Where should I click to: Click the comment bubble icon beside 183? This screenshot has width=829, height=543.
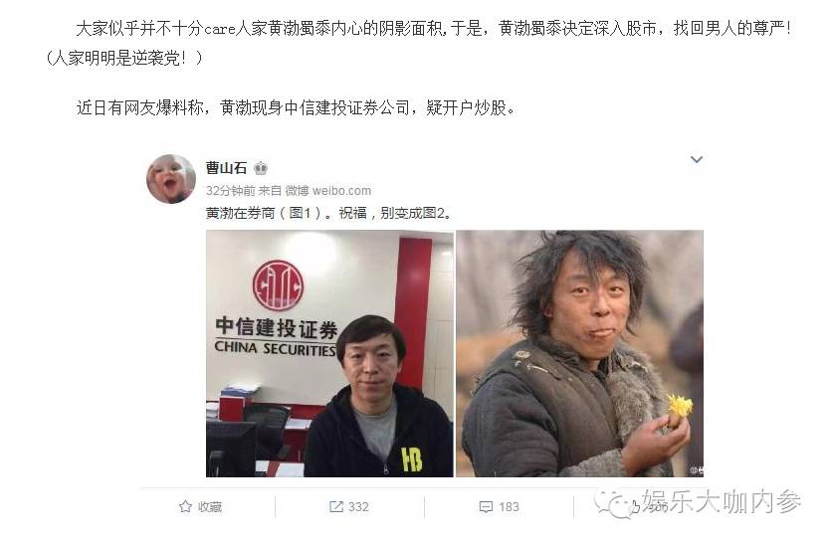486,507
